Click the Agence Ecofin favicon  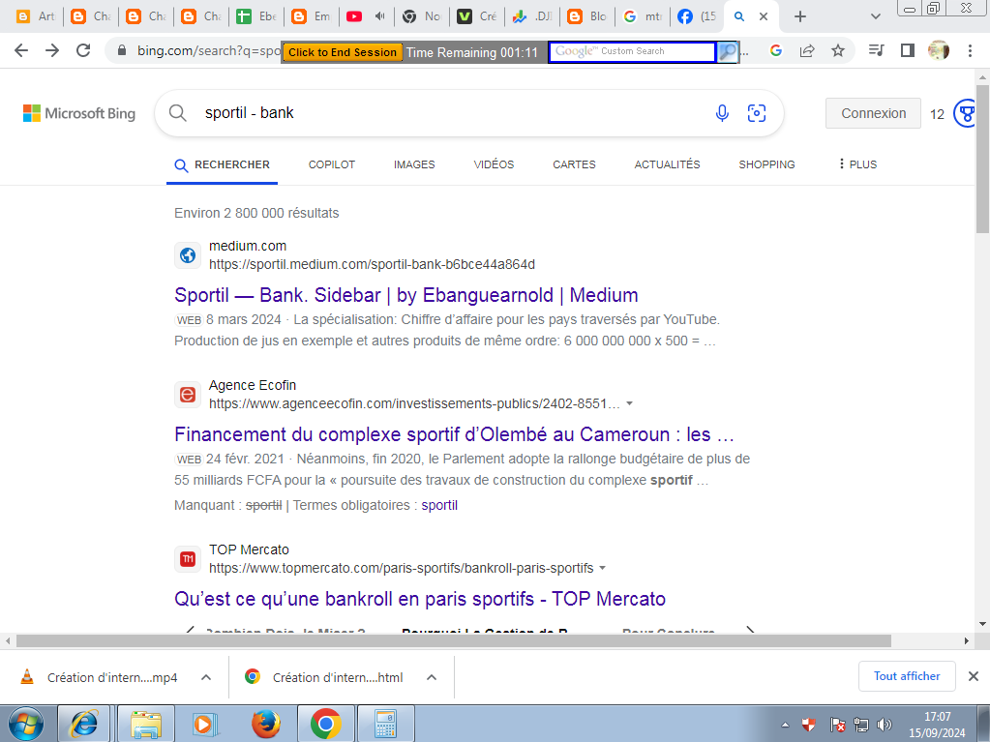click(188, 395)
